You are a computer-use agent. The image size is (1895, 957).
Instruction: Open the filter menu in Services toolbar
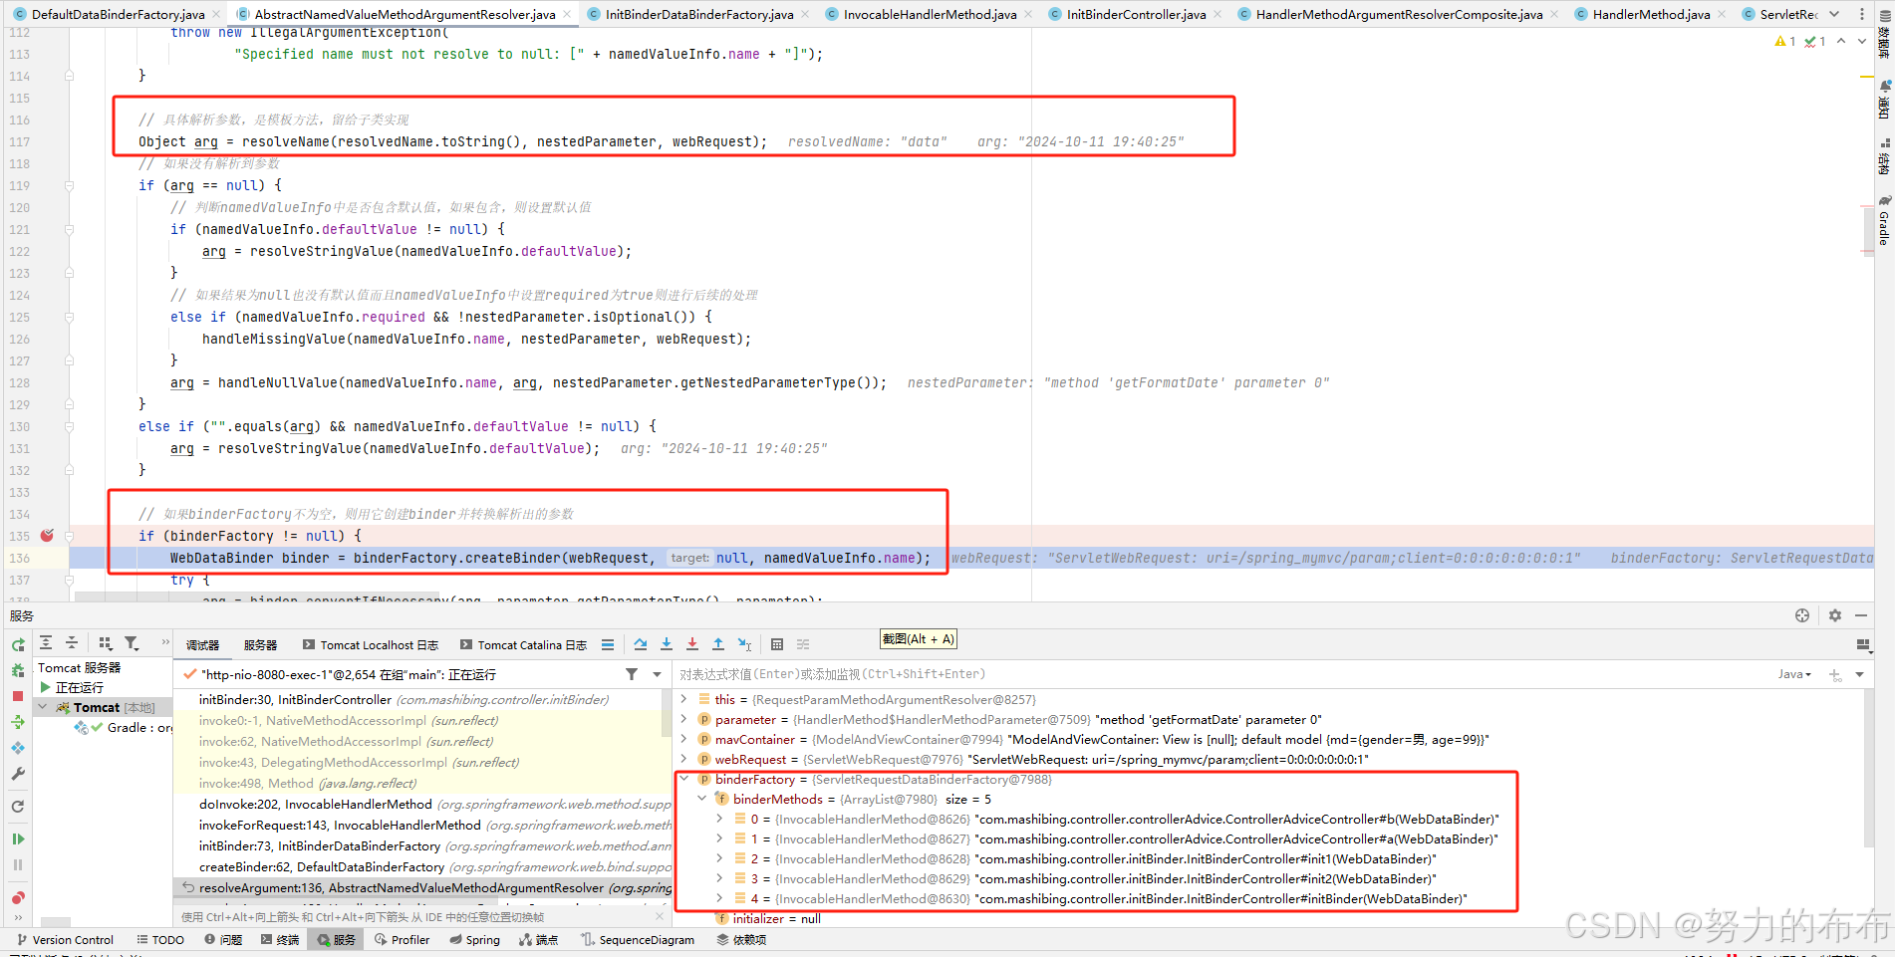point(132,643)
